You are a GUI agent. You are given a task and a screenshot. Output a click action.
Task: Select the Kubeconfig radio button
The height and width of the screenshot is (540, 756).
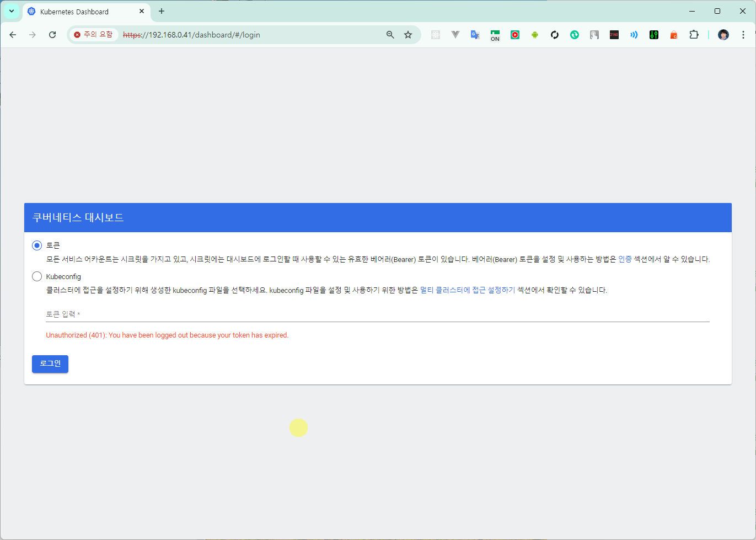(x=37, y=276)
